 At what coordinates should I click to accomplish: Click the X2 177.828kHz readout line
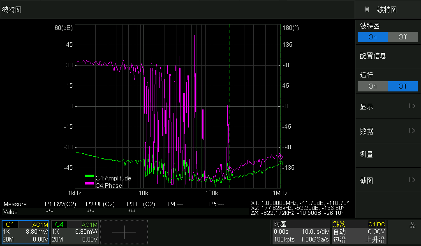pos(298,208)
